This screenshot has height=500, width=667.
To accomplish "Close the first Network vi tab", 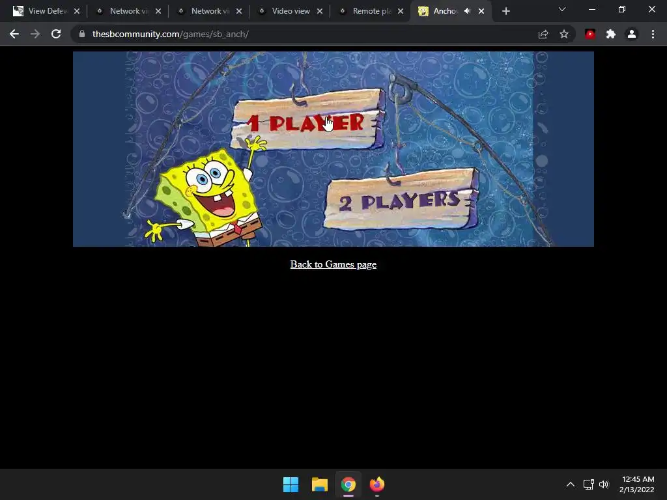I will click(158, 11).
